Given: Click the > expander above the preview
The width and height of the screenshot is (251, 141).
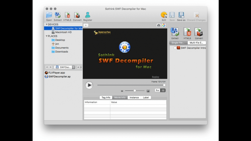Looking at the screenshot, I should 86,25.
